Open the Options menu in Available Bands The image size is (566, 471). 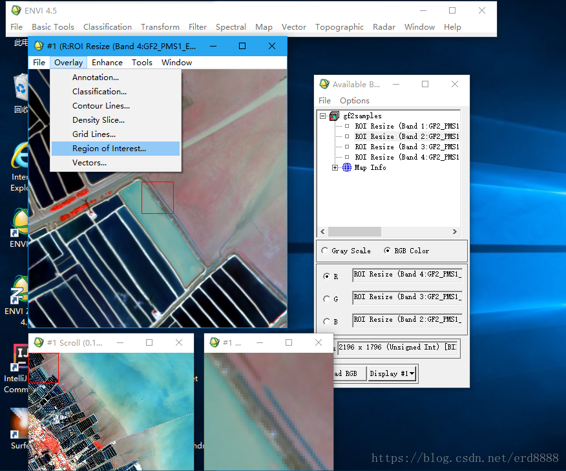tap(355, 101)
